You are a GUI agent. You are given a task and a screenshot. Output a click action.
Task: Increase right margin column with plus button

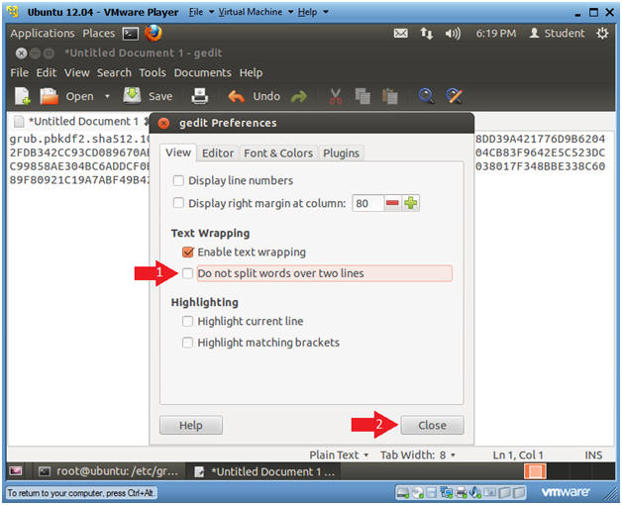pos(411,203)
